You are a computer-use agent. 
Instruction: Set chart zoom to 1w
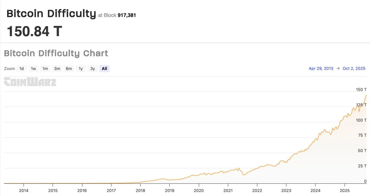coord(34,69)
